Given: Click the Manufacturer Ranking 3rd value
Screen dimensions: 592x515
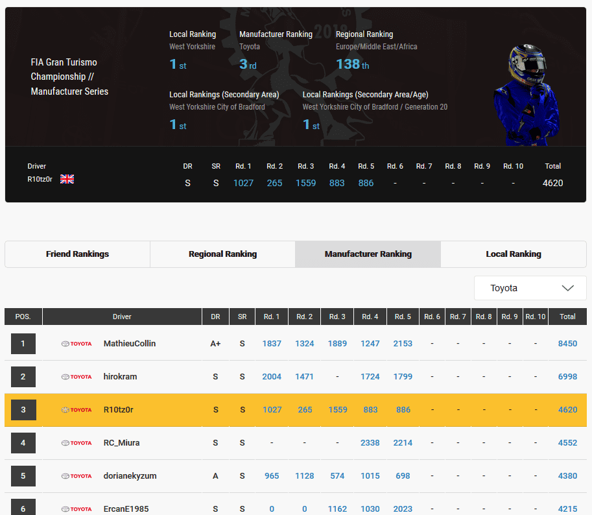Looking at the screenshot, I should (248, 65).
